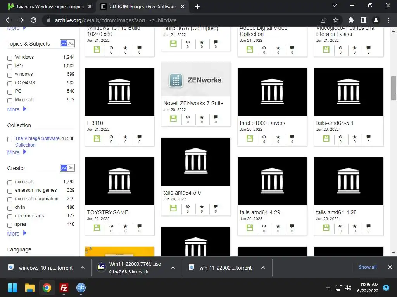Open FileZilla from the taskbar
397x297 pixels.
(x=64, y=288)
